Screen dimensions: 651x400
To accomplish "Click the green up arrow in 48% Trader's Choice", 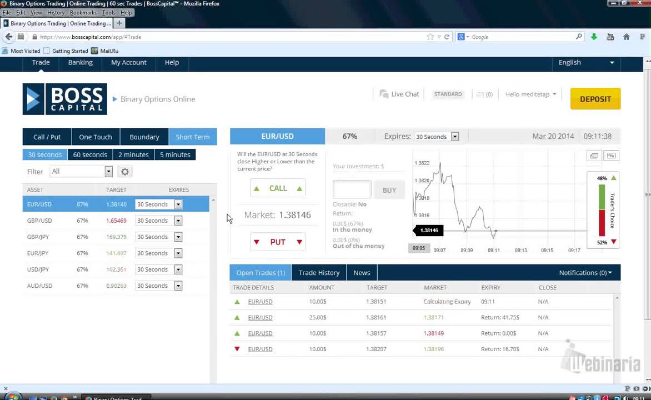I will pyautogui.click(x=614, y=178).
